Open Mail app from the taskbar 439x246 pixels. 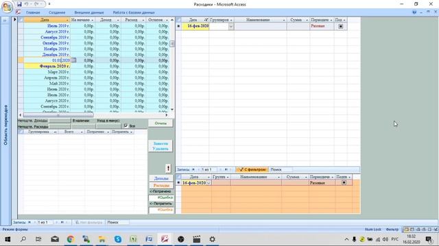(x=55, y=239)
